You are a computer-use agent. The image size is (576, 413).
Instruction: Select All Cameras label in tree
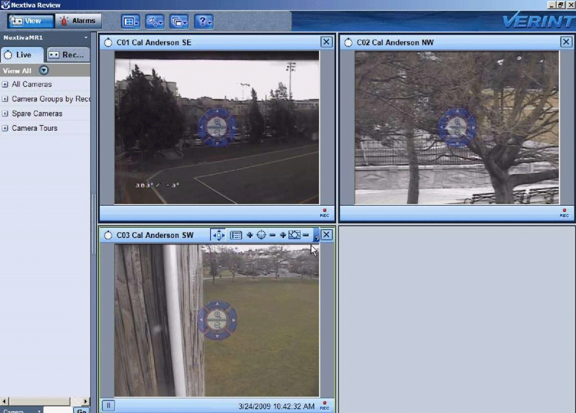click(32, 85)
